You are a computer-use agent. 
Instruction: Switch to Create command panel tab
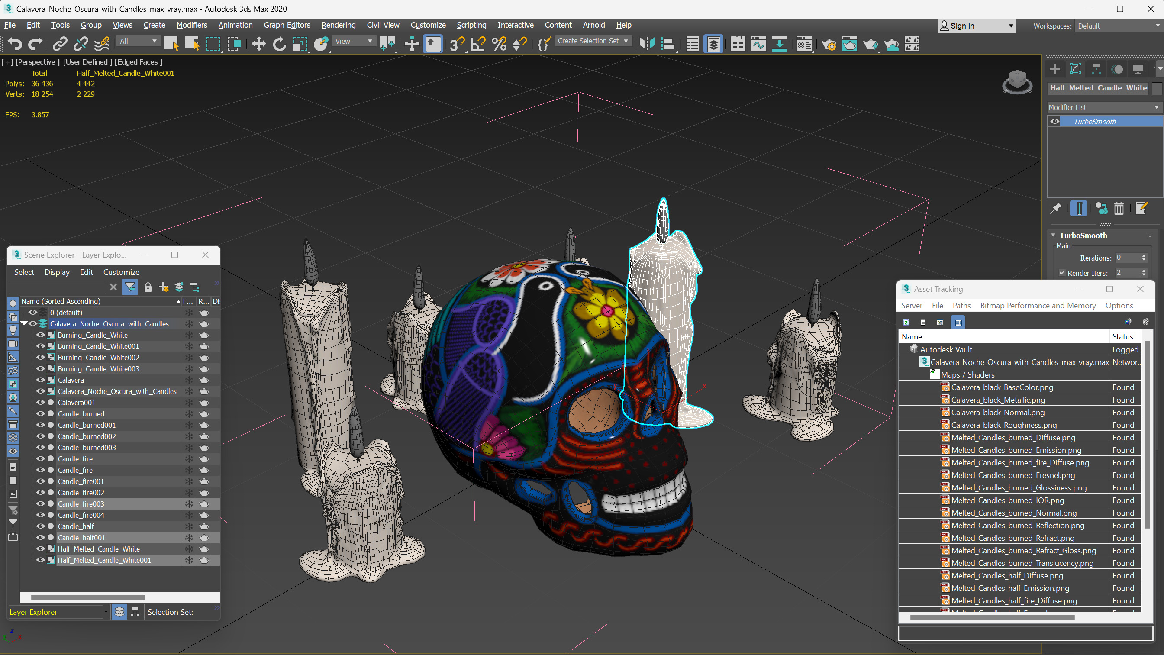click(x=1054, y=69)
